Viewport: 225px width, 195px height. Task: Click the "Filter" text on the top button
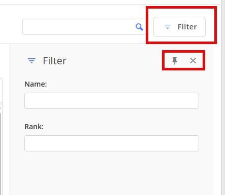187,27
